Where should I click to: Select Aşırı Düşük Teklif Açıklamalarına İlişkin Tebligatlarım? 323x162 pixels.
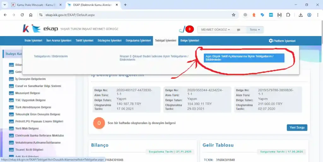244,58
